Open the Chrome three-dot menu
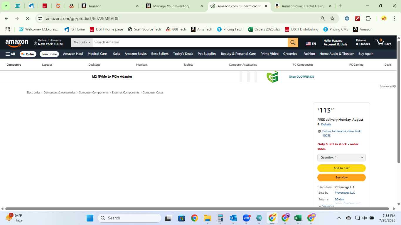 tap(395, 18)
